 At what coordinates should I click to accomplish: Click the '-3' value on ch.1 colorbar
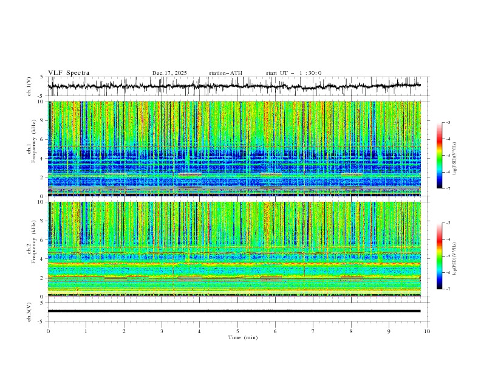(448, 122)
